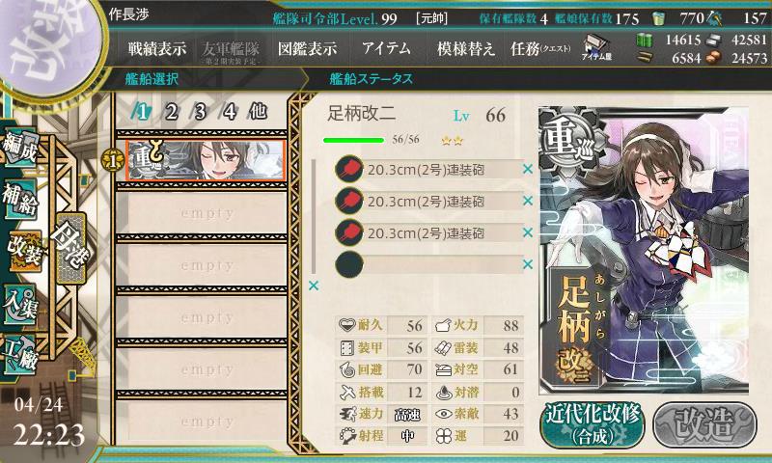Open the アイテム屋 item shop icon
The image size is (772, 463).
tap(596, 47)
